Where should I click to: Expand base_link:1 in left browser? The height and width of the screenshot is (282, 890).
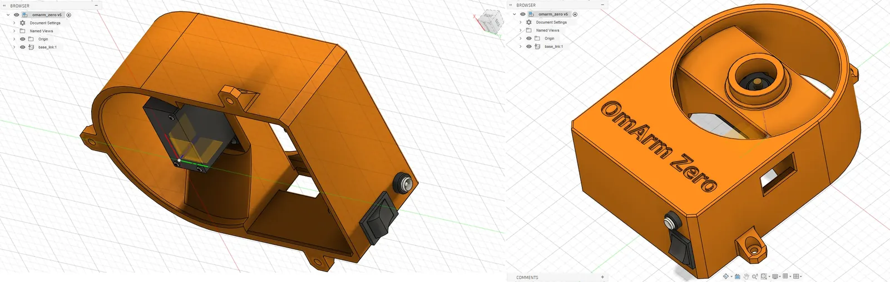pyautogui.click(x=14, y=47)
